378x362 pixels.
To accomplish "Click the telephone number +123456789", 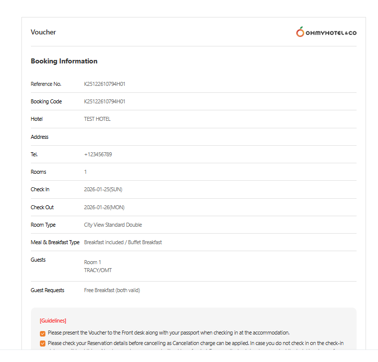I will 98,154.
